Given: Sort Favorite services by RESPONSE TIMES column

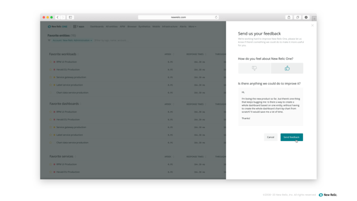Looking at the screenshot, I should coord(196,157).
